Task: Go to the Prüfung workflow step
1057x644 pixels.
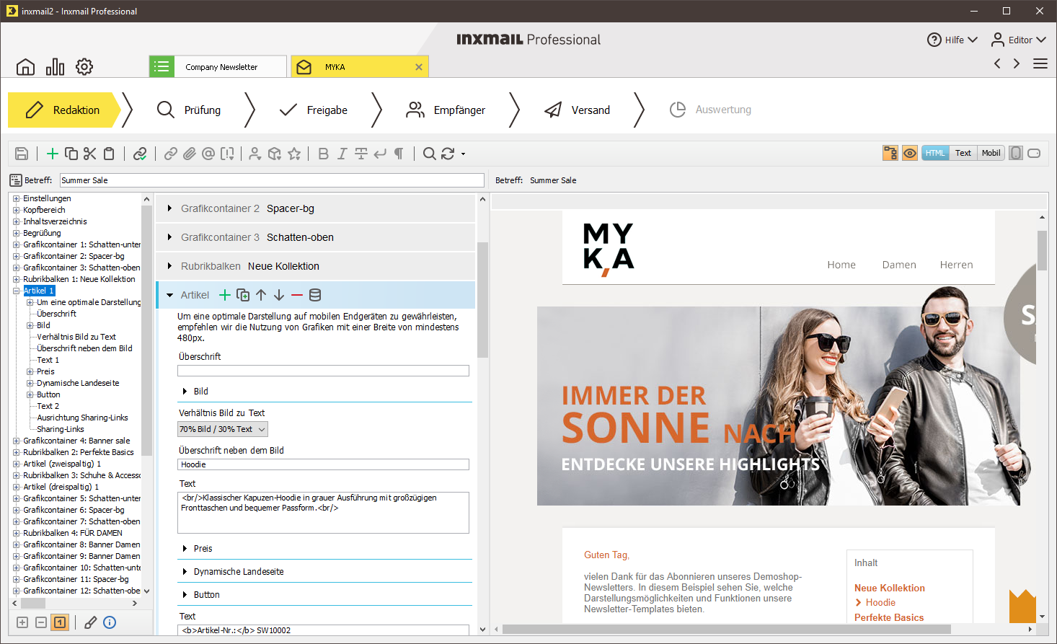Action: pos(189,110)
